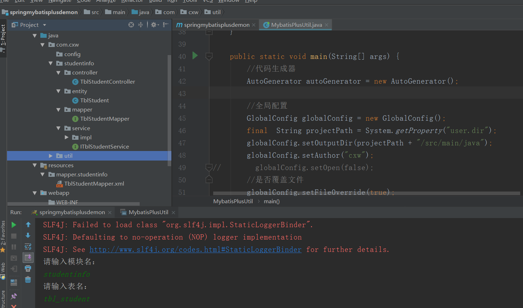Toggle scroll to end of console
Screen dimensions: 523x308
(28, 258)
